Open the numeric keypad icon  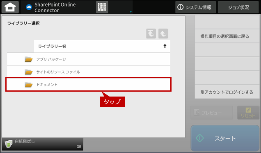click(x=102, y=7)
